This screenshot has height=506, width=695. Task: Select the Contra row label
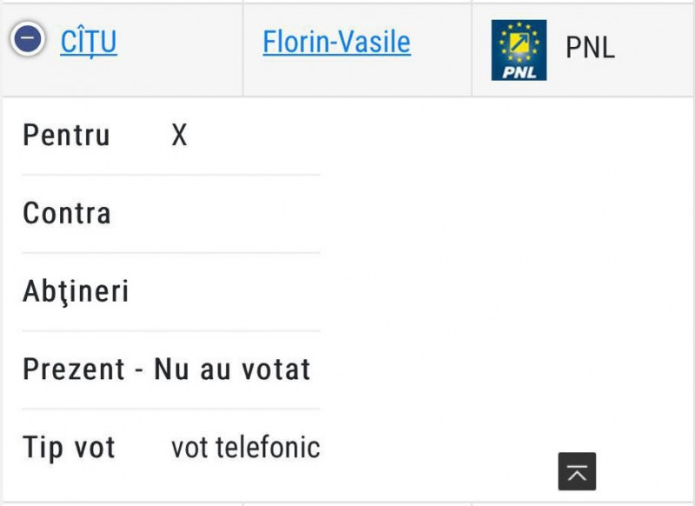(x=67, y=213)
